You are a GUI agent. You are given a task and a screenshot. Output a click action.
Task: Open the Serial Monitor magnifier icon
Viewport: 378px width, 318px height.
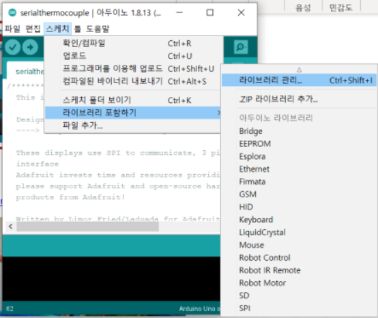pyautogui.click(x=241, y=47)
